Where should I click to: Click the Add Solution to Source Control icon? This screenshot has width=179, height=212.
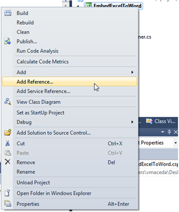tap(7, 132)
